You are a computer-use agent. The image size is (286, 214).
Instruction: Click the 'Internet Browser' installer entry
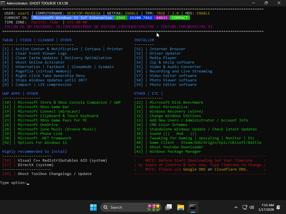[x=167, y=49]
